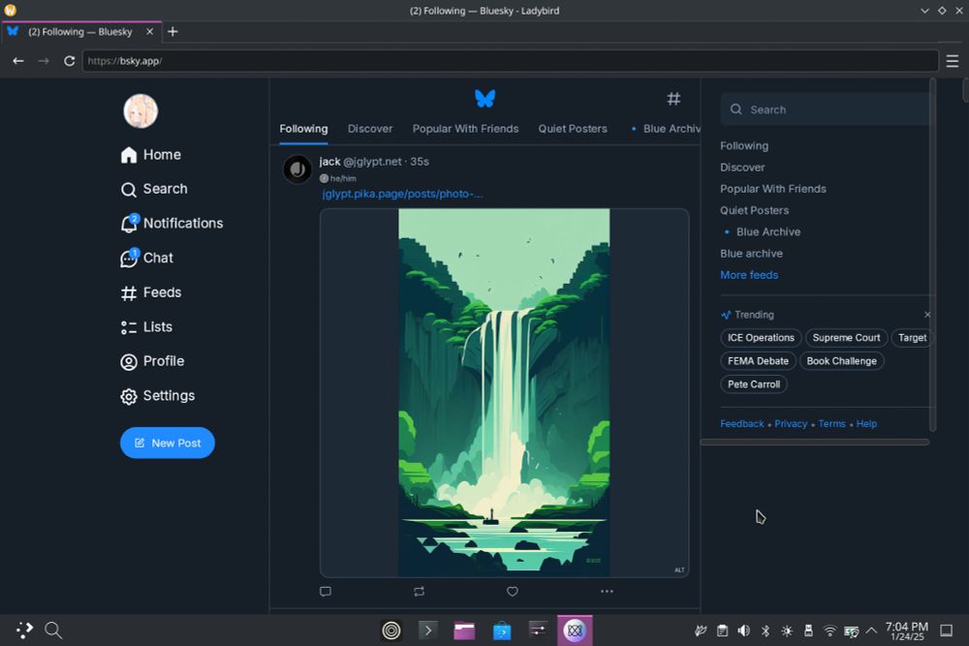The height and width of the screenshot is (646, 969).
Task: Click the repost icon under jack's post
Action: coord(419,592)
